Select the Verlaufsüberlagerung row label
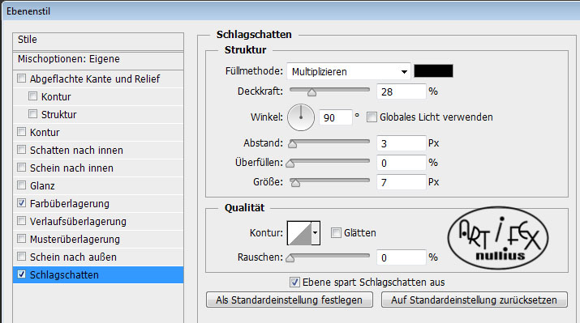The image size is (580, 323). [78, 222]
